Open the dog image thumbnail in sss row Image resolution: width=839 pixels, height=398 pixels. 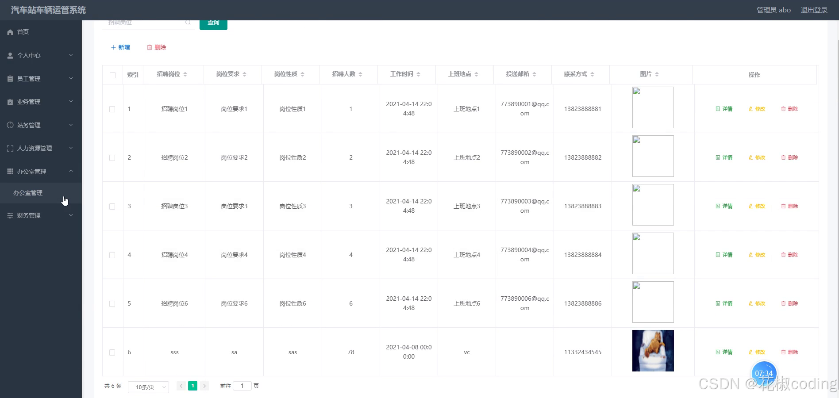653,351
